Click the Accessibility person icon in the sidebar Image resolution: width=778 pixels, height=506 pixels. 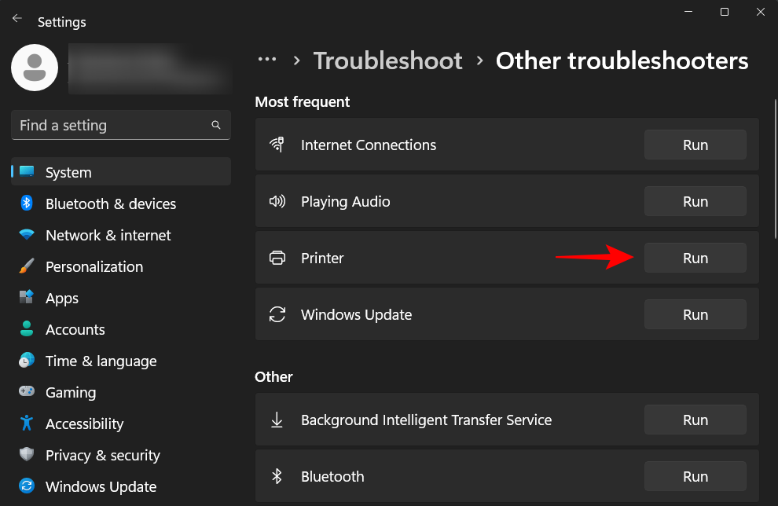(27, 423)
